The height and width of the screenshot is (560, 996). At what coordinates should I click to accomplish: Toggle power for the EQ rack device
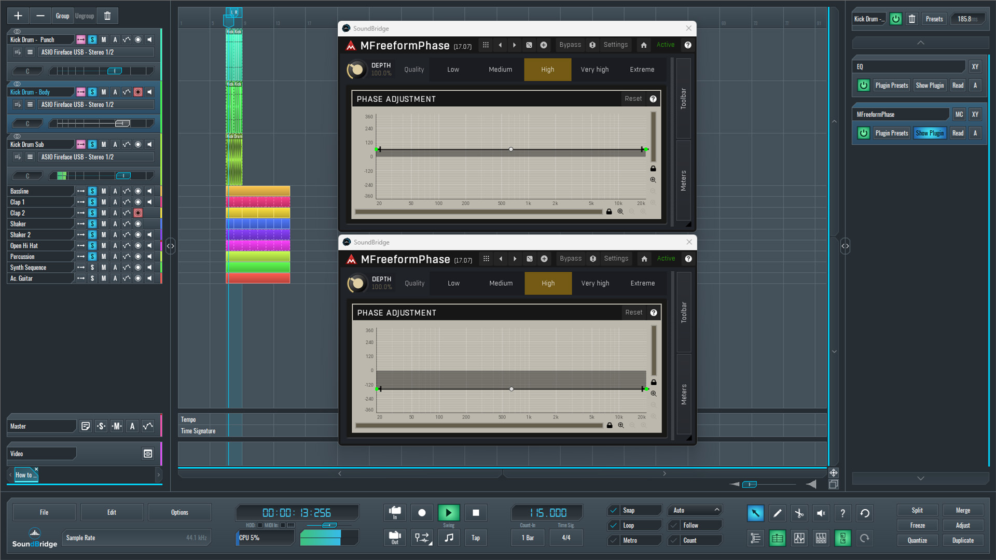coord(863,86)
